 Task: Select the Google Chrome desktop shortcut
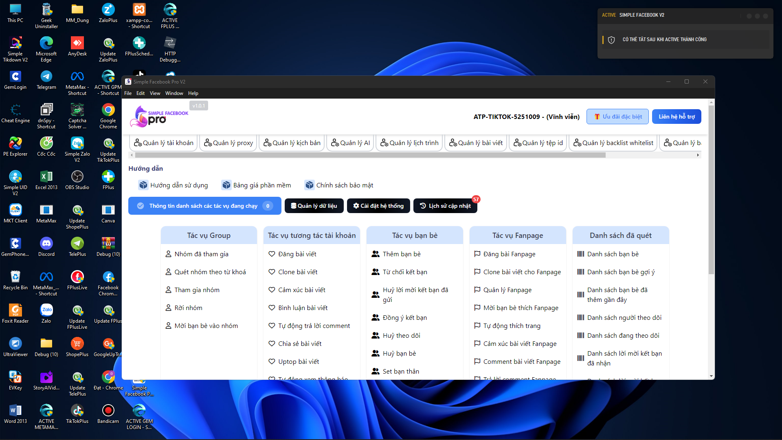[108, 116]
